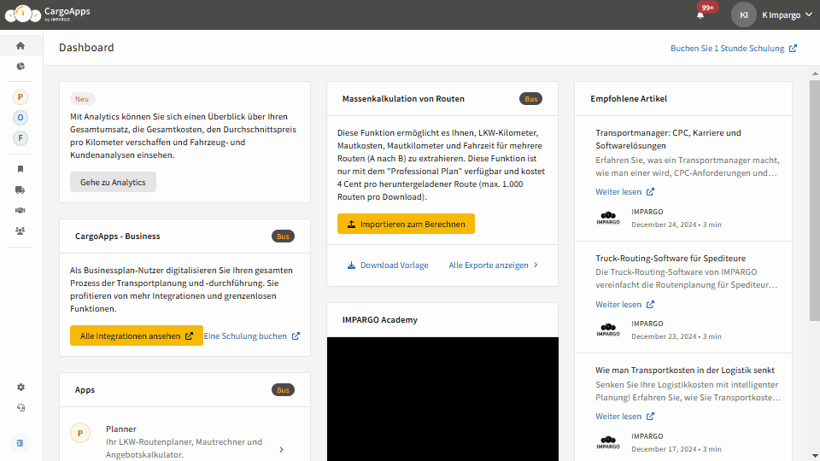Click the CargoApps logo
820x461 pixels.
tap(48, 15)
